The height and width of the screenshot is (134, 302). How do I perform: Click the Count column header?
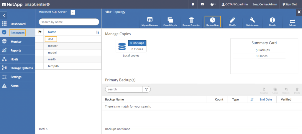coord(219,99)
